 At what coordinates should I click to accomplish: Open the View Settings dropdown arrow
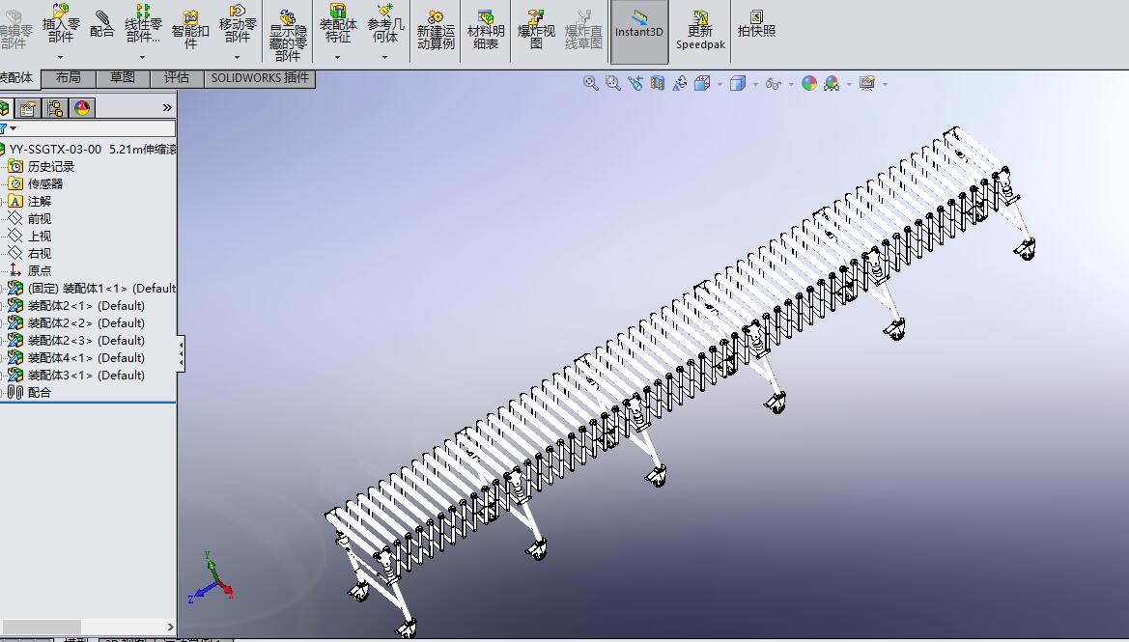(885, 84)
